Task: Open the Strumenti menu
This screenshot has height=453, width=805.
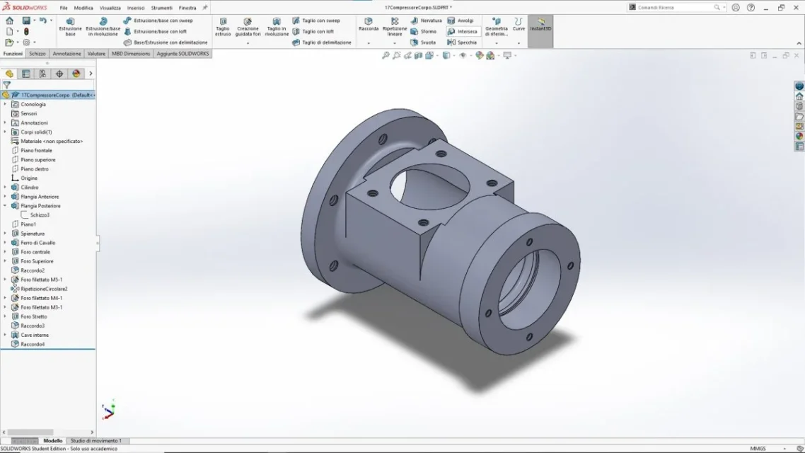Action: tap(161, 8)
